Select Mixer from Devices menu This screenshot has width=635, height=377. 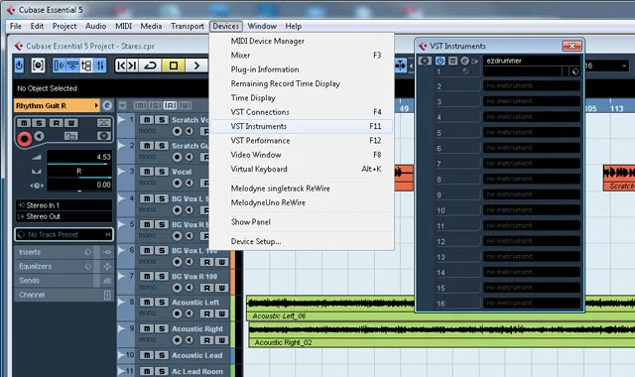coord(302,56)
